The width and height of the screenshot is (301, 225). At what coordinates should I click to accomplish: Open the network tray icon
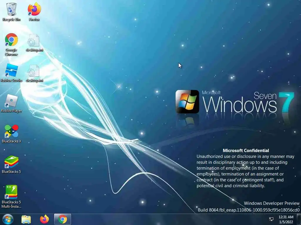pos(271,219)
